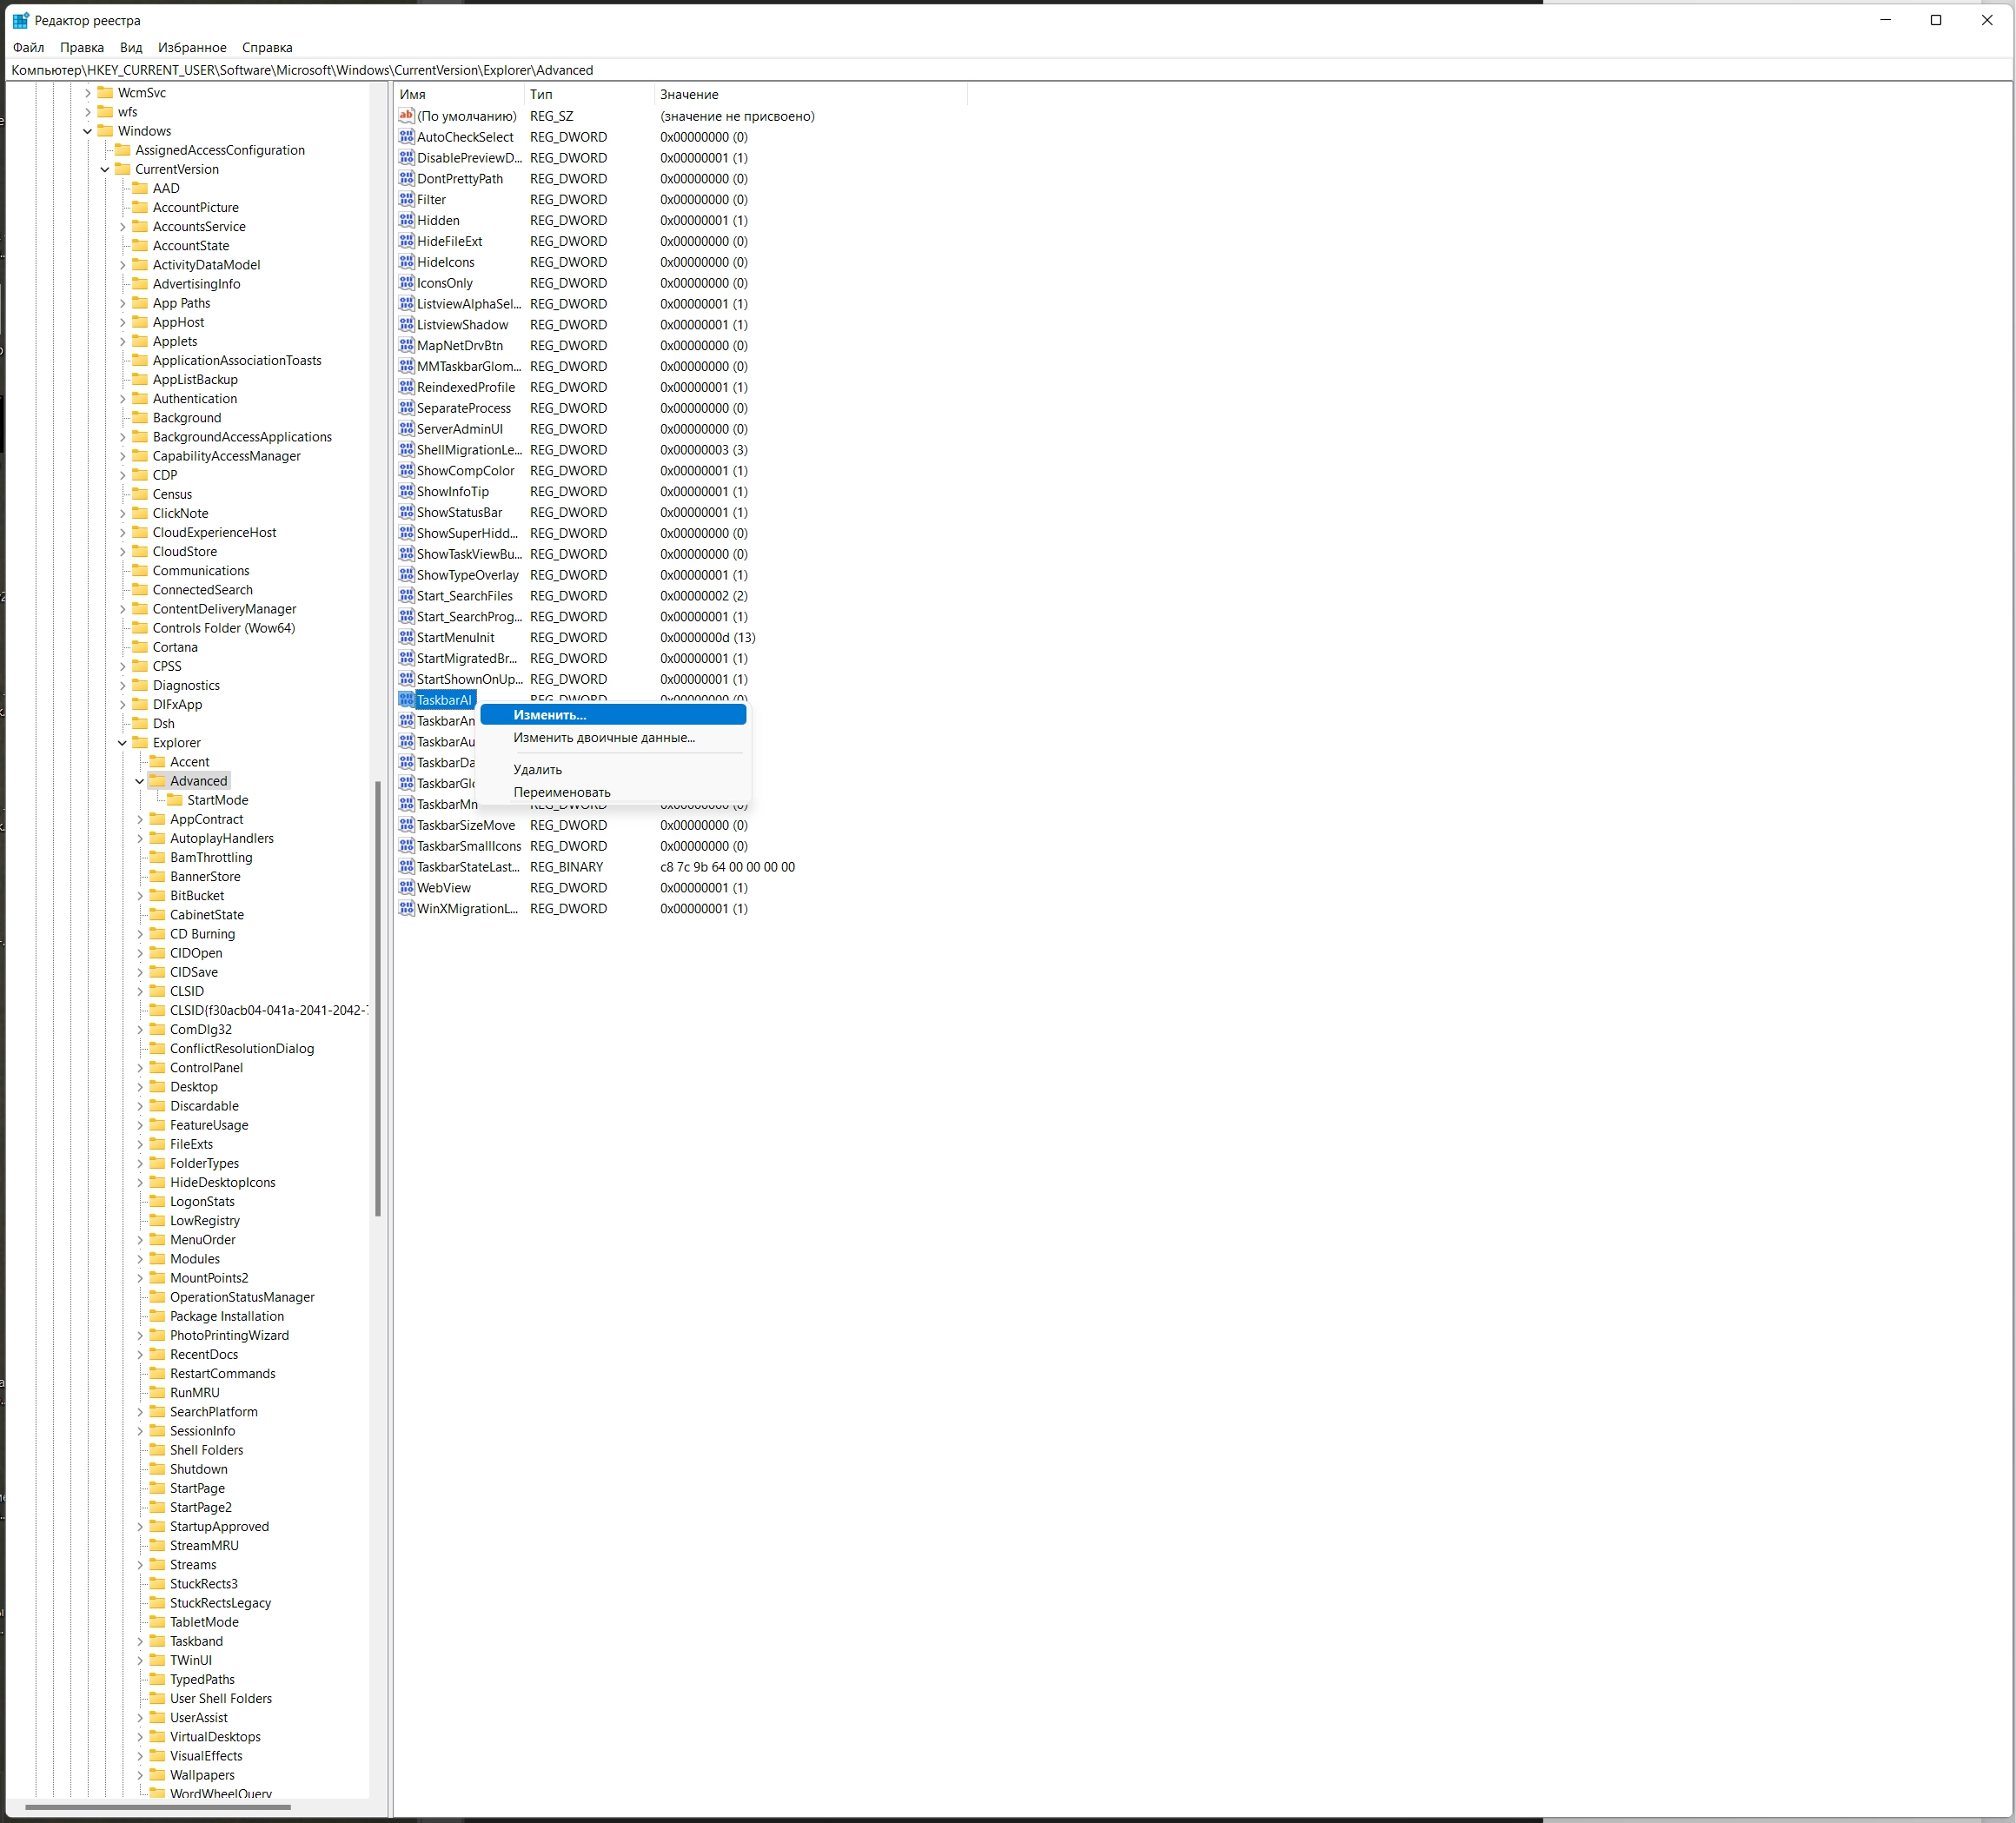Screen dimensions: 2016x1823
Task: Click the folder icon of Taskband key
Action: click(x=157, y=1641)
